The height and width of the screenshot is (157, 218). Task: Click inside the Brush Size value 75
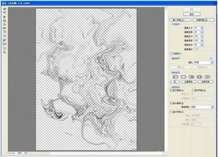198,28
